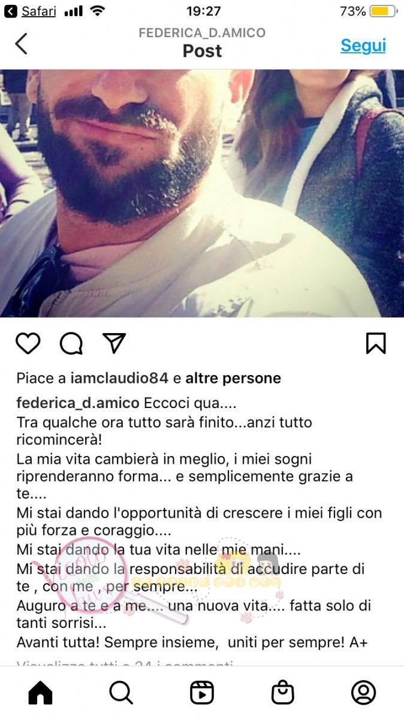The width and height of the screenshot is (404, 719).
Task: Tap FEDERICA_D.AMICO header title
Action: 202,32
